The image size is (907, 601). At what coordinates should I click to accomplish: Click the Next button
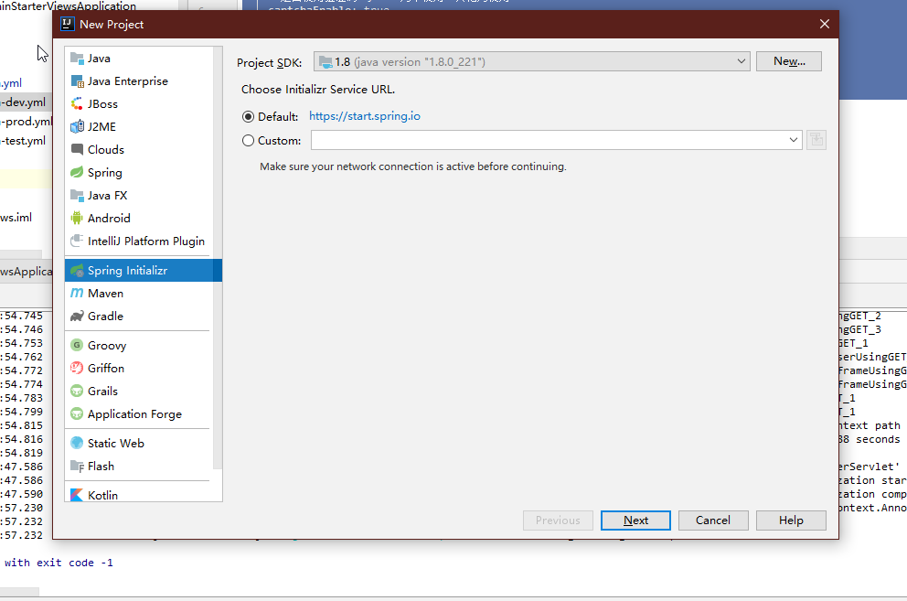coord(635,521)
